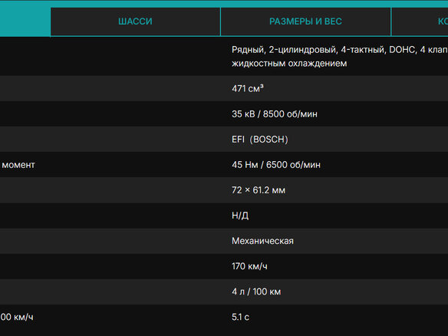Click the Н/Д table cell
This screenshot has height=336, width=448.
240,216
